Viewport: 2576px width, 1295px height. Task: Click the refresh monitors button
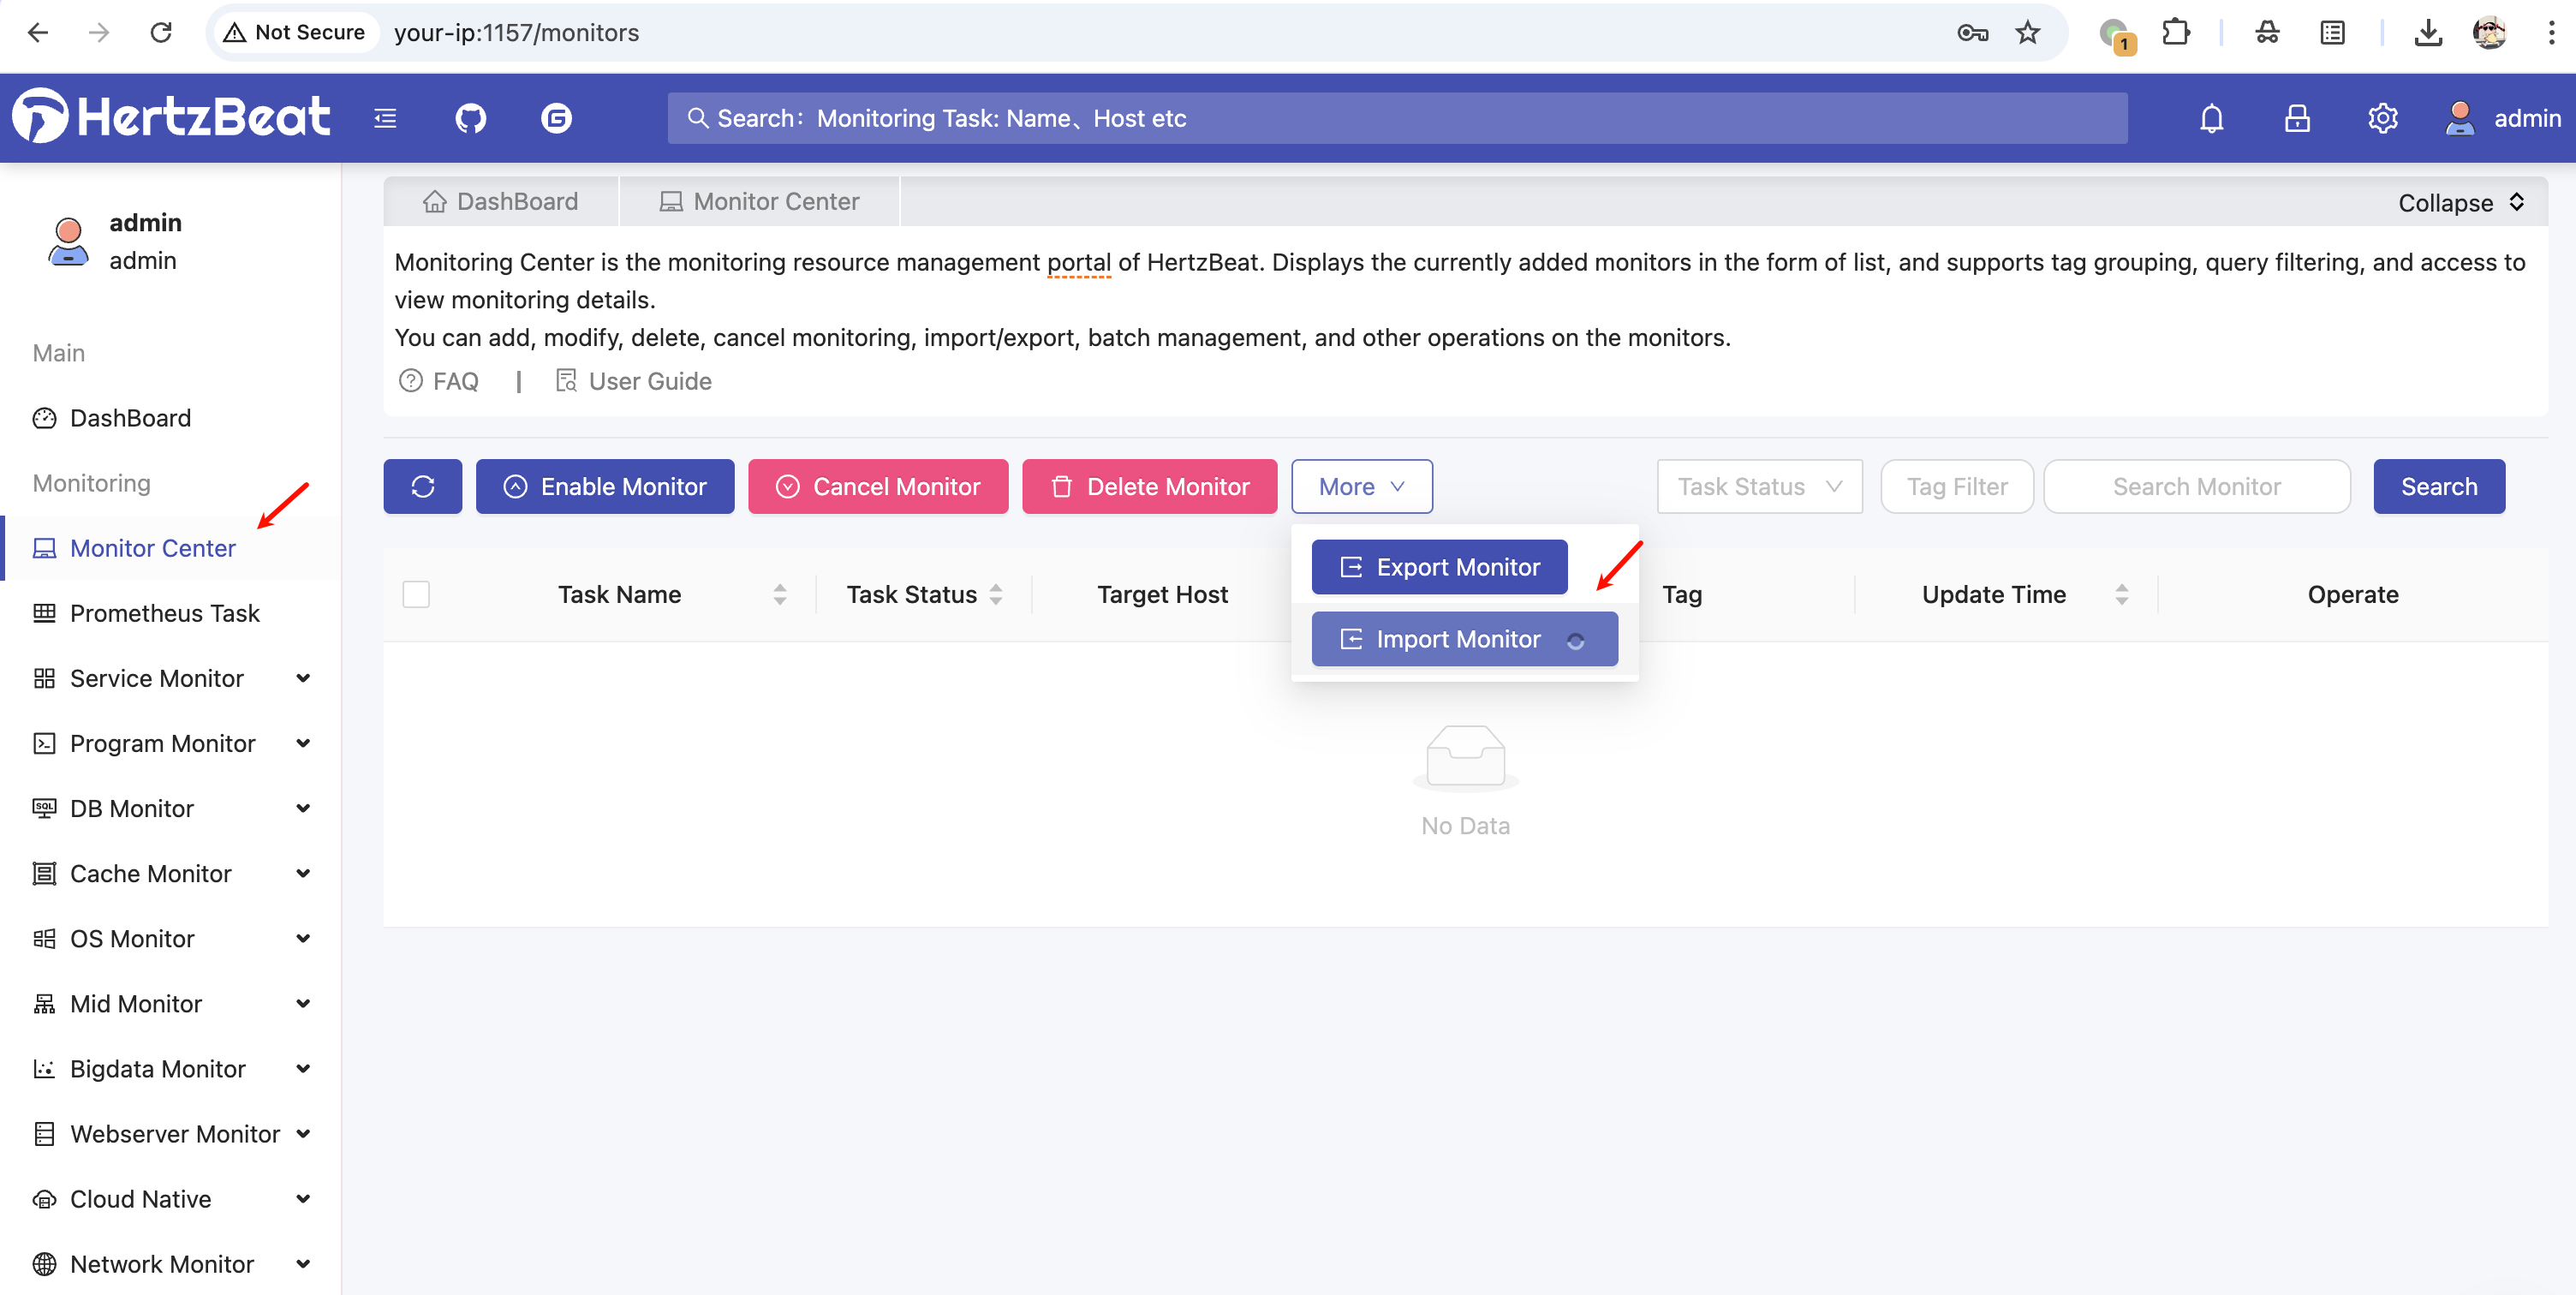pos(422,486)
